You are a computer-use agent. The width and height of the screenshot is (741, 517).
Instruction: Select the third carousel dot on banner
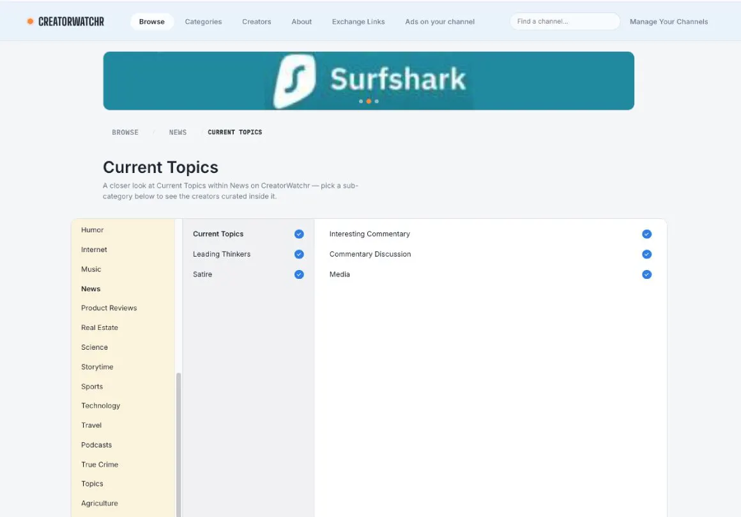tap(377, 101)
